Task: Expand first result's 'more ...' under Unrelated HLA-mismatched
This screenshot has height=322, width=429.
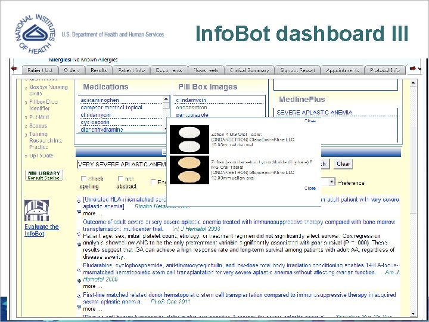Action: point(92,213)
